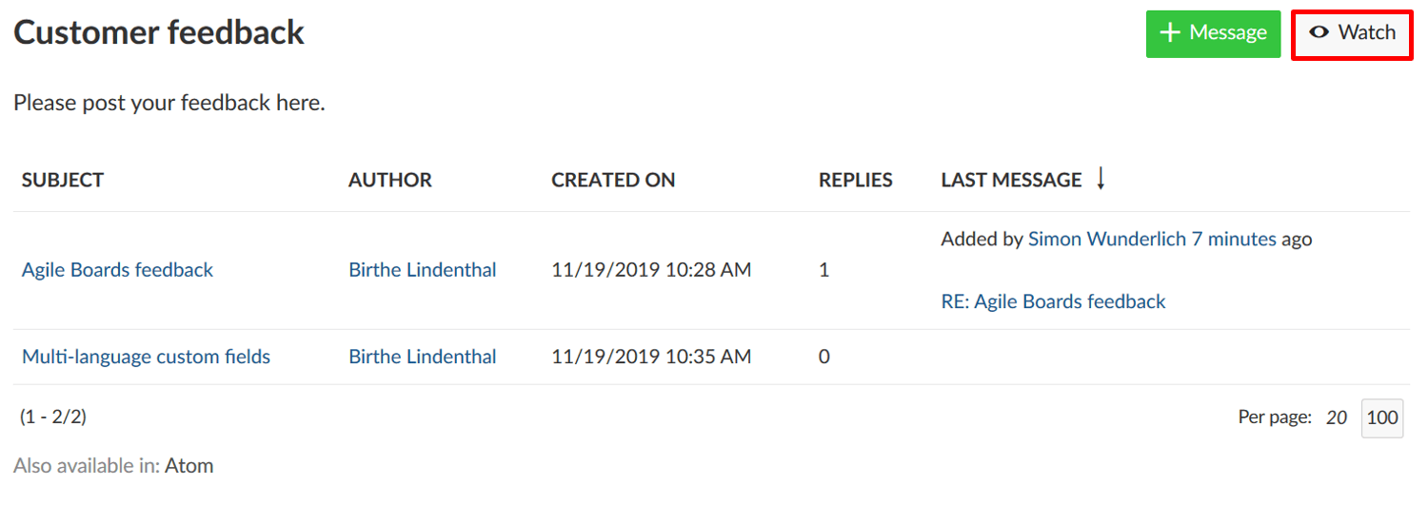Set per page to 20 items

1337,417
